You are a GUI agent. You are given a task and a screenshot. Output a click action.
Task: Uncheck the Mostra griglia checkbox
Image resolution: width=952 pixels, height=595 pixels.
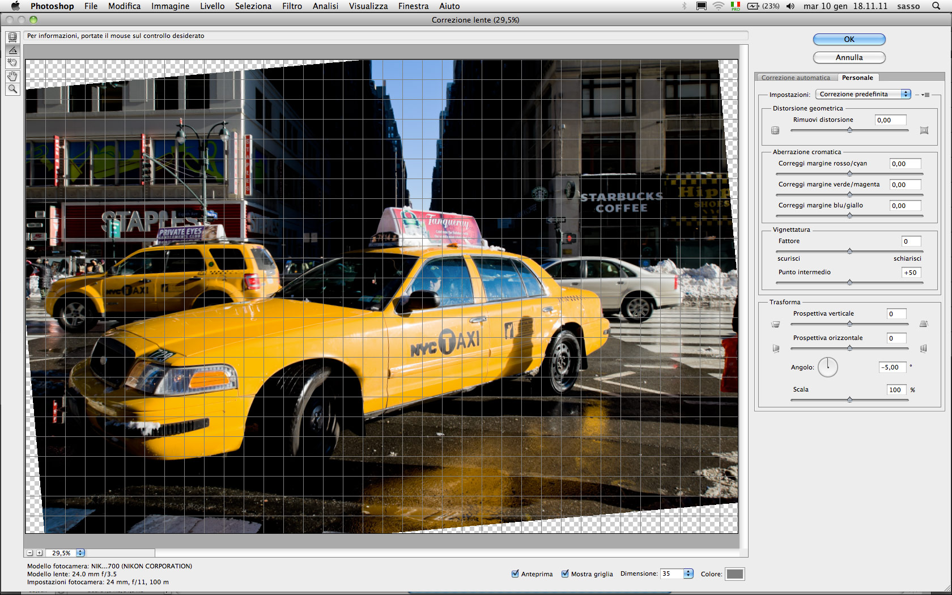(565, 573)
